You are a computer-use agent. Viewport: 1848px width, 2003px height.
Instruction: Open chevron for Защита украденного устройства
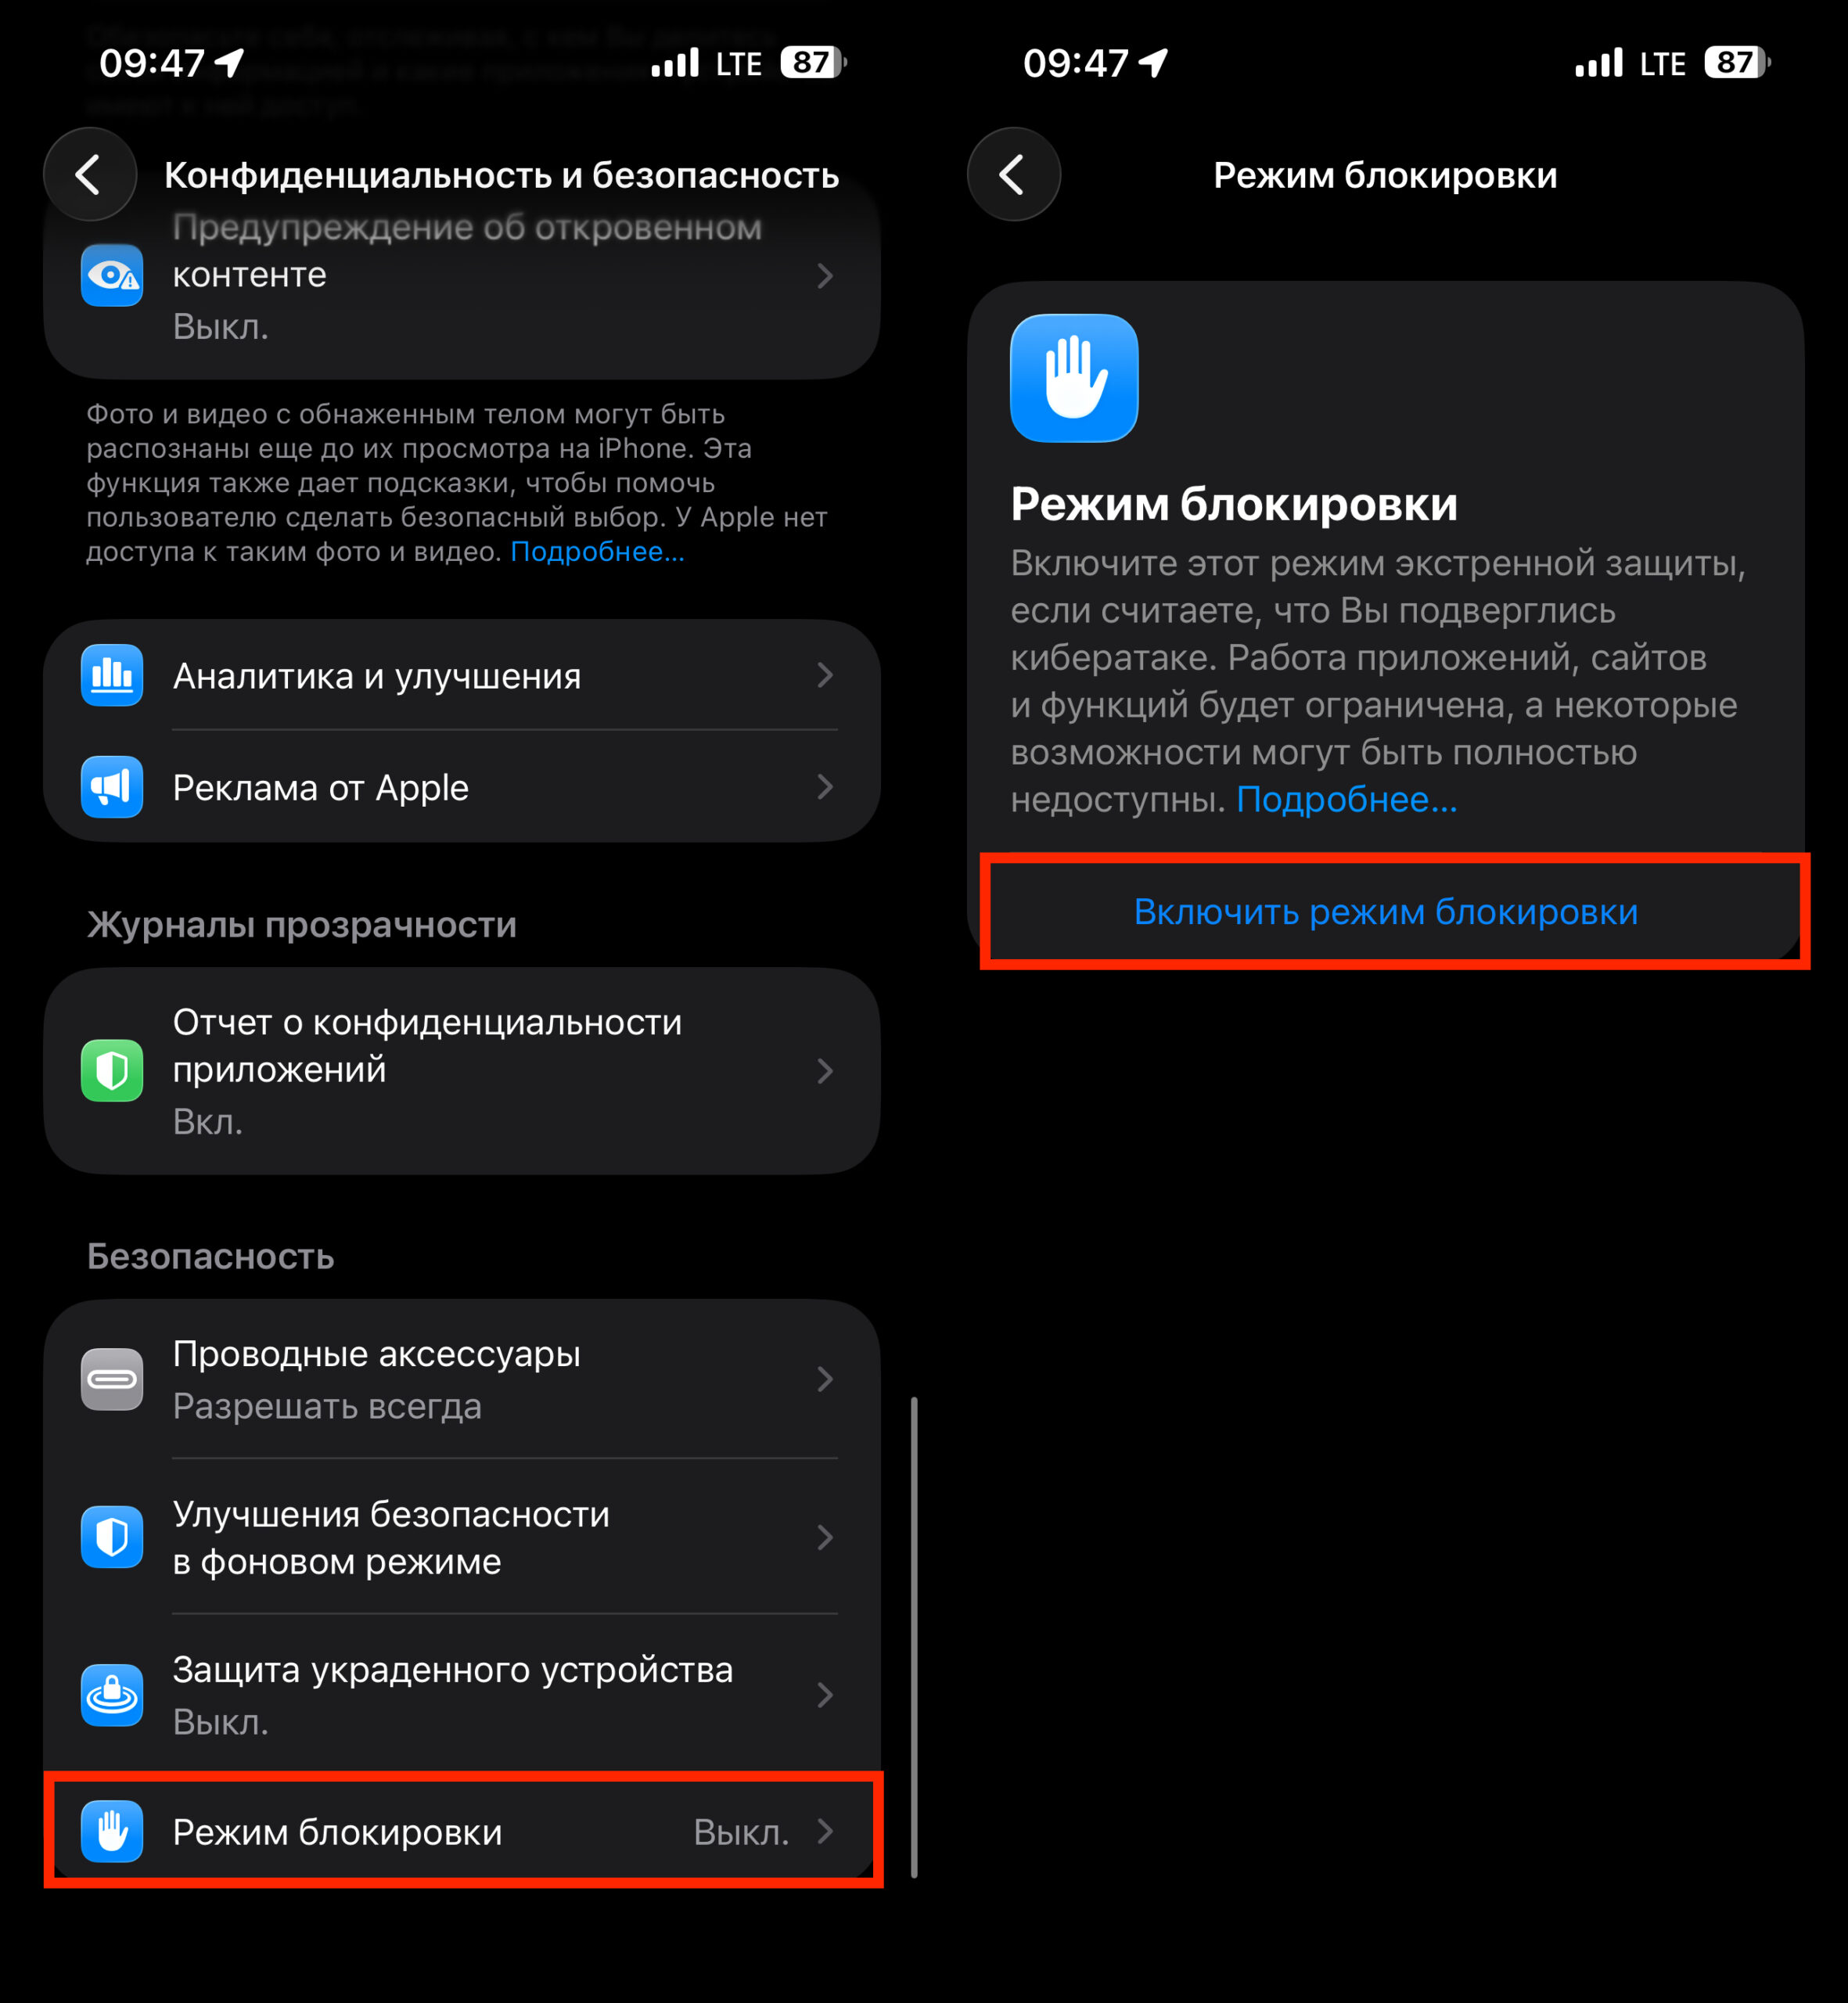(x=825, y=1695)
